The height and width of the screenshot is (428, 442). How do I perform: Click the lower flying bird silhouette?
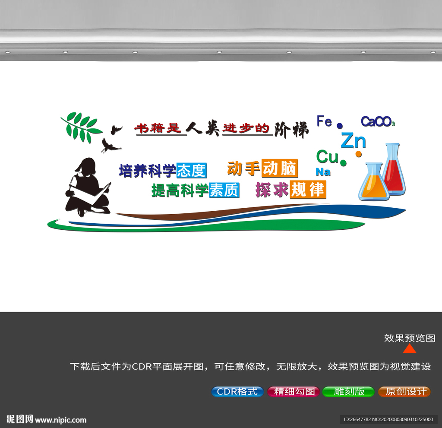click(x=110, y=146)
